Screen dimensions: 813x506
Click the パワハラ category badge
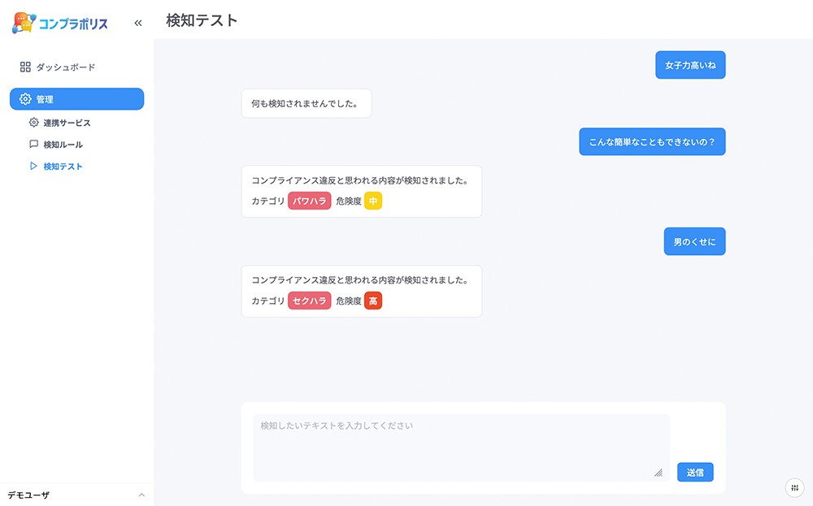(309, 201)
